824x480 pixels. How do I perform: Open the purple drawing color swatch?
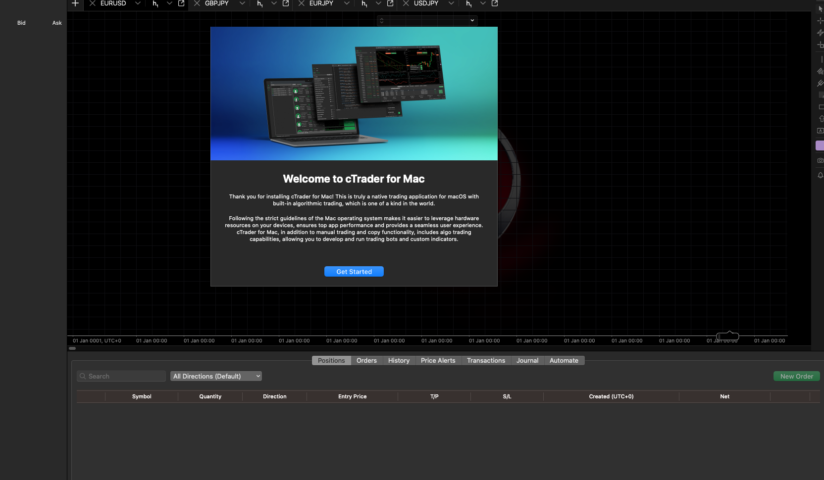pyautogui.click(x=820, y=145)
